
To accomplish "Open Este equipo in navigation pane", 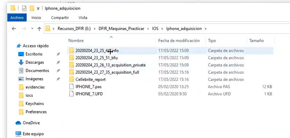I will pos(33,134).
